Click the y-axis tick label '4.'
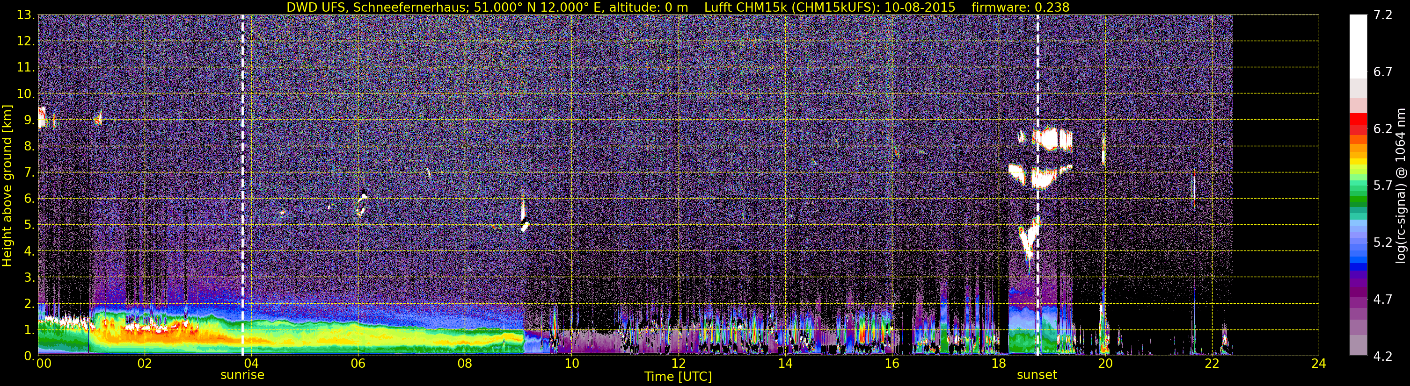1410x386 pixels. (29, 251)
